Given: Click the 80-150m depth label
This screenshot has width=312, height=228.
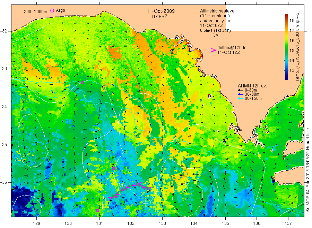Looking at the screenshot, I should [x=253, y=98].
